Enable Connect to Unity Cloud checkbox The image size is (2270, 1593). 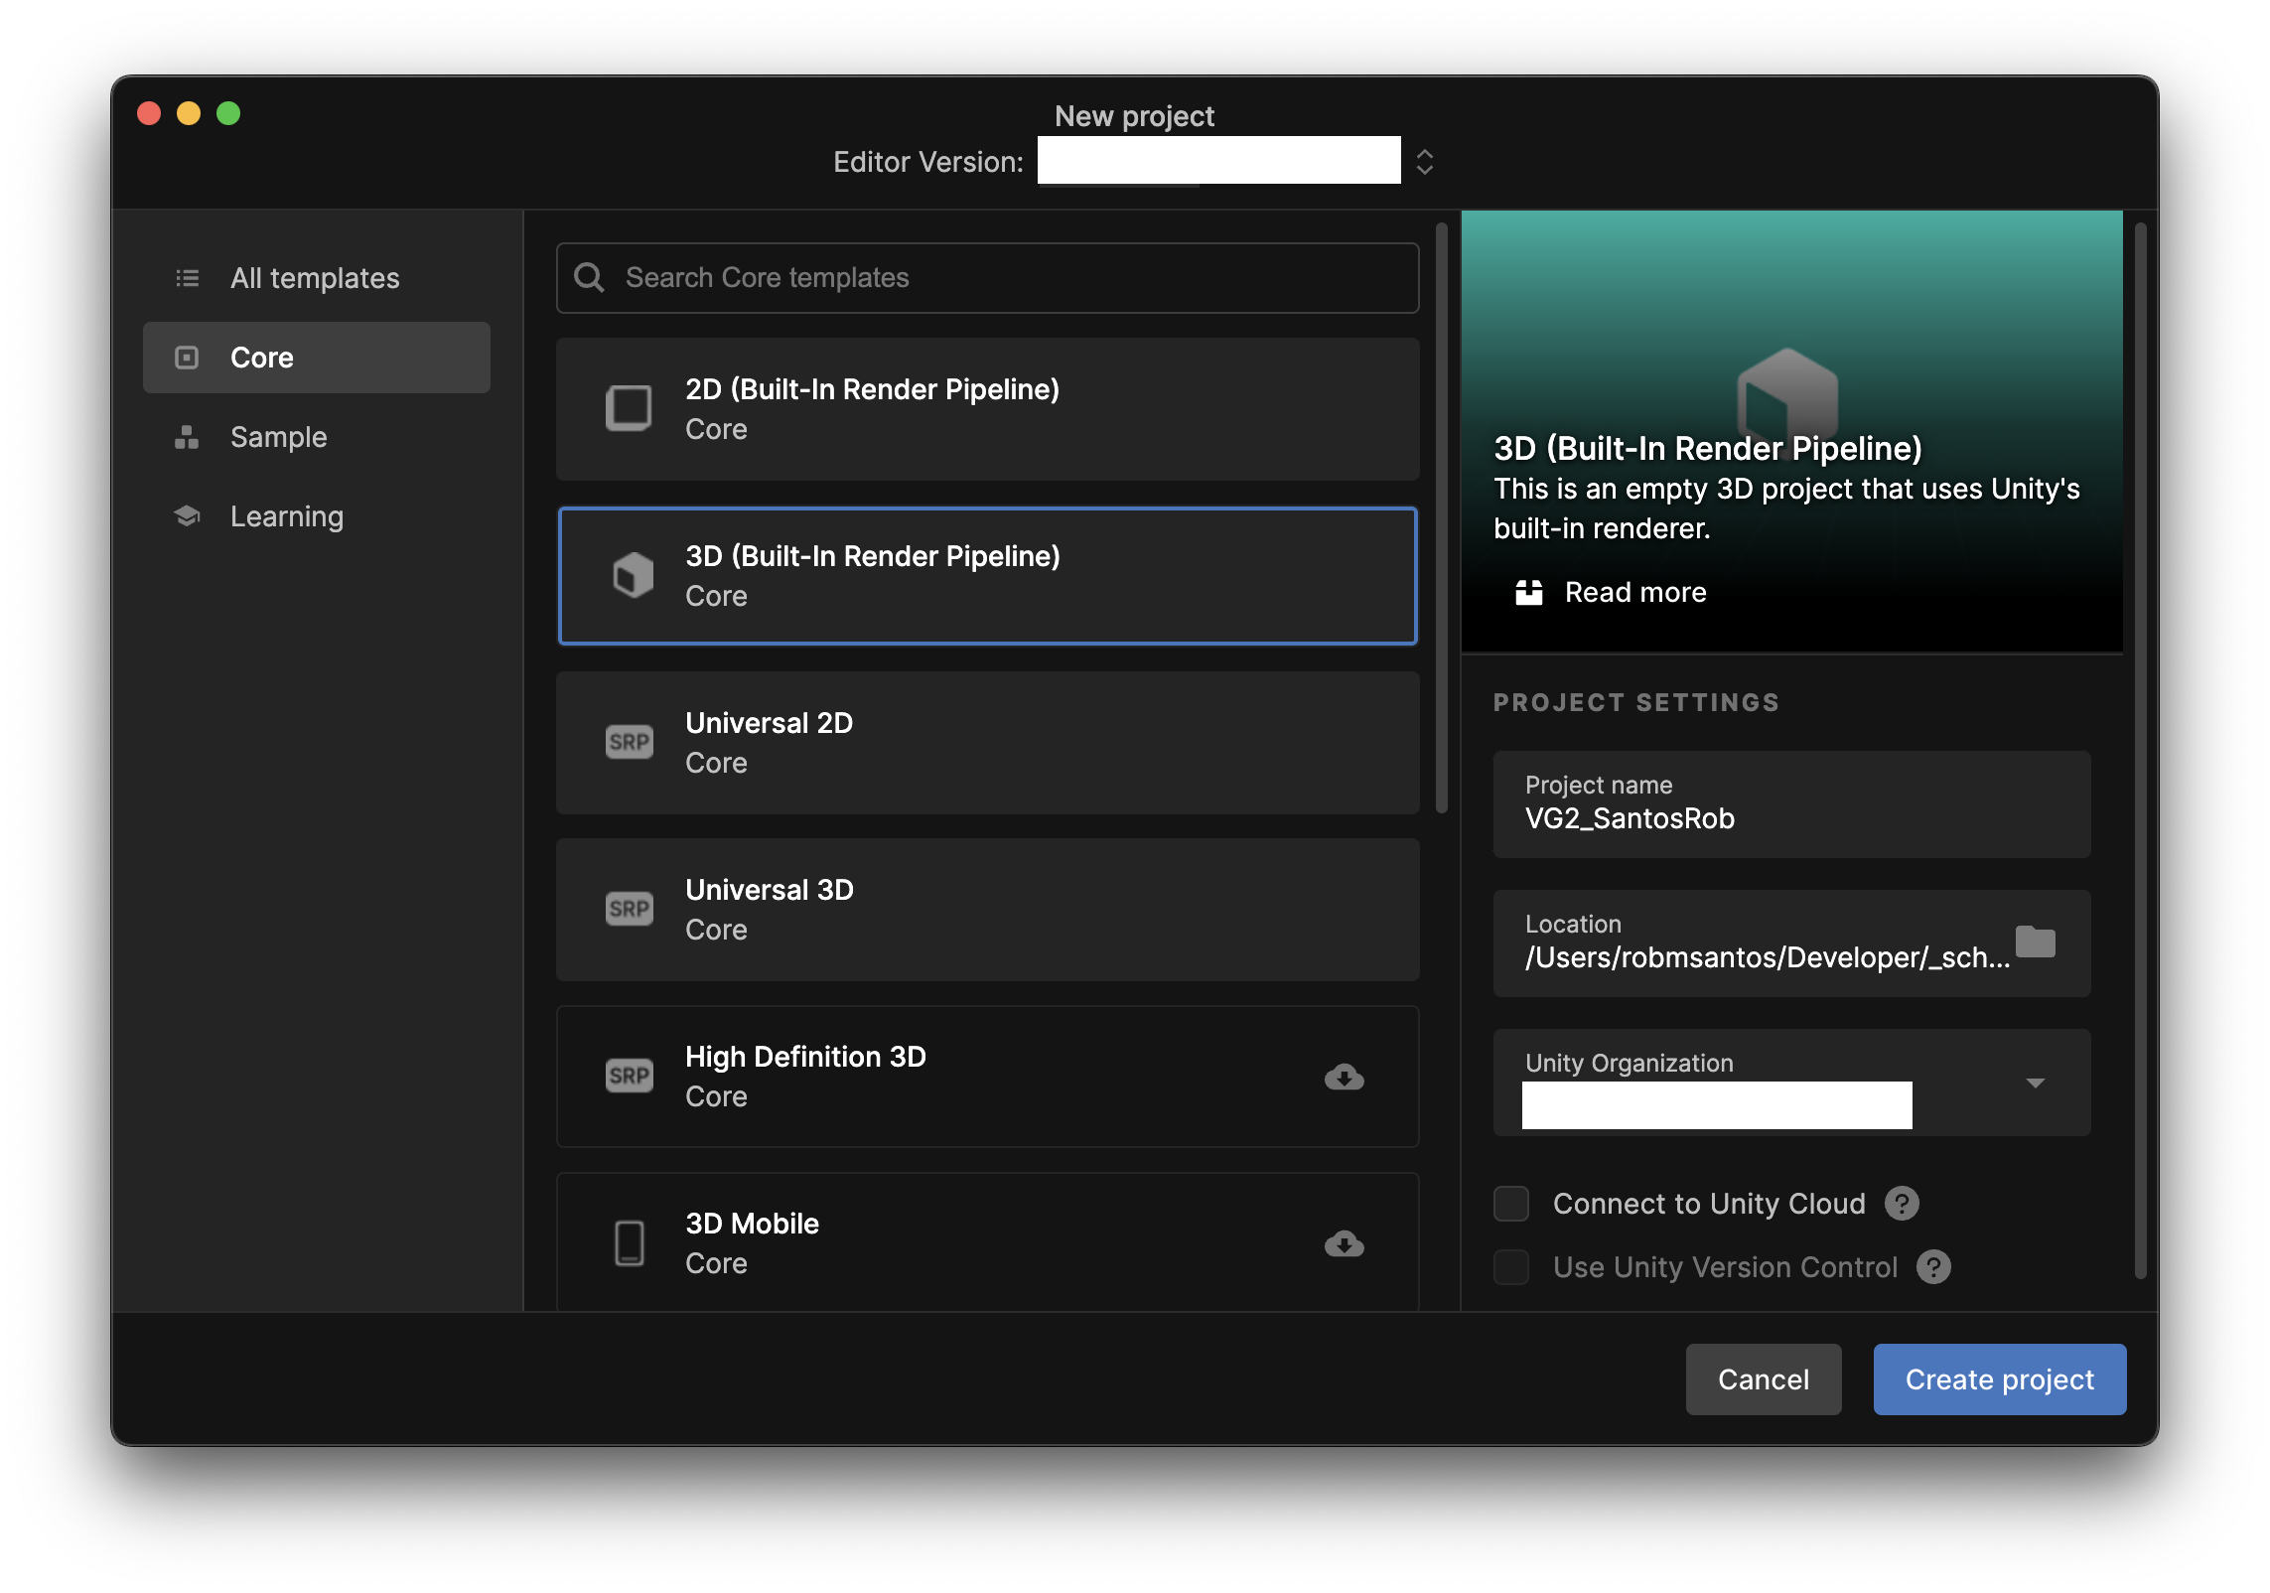(x=1511, y=1204)
